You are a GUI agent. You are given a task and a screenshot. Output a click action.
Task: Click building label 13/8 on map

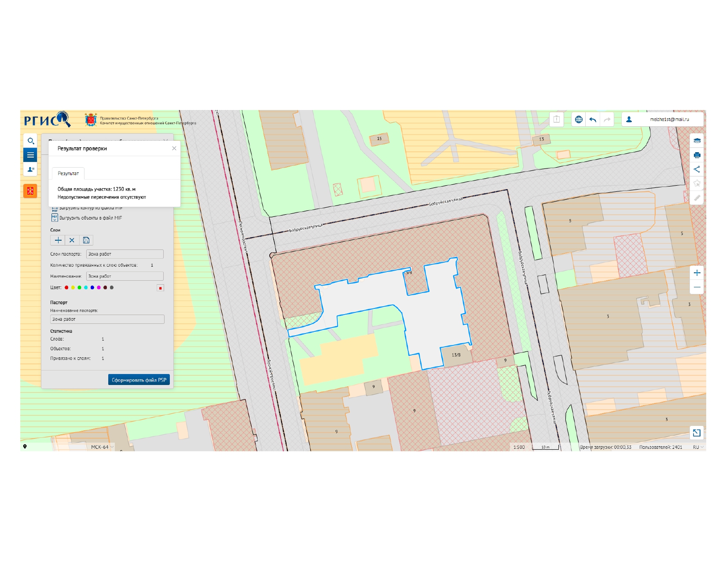point(456,355)
